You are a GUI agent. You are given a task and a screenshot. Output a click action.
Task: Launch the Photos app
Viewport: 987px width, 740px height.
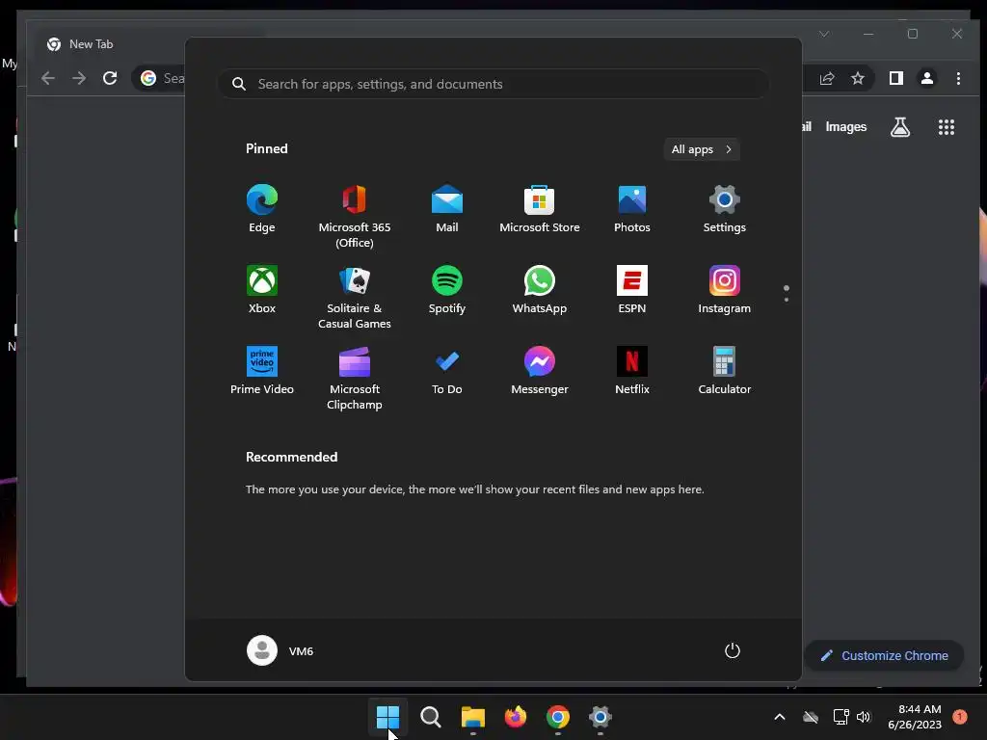coord(632,209)
